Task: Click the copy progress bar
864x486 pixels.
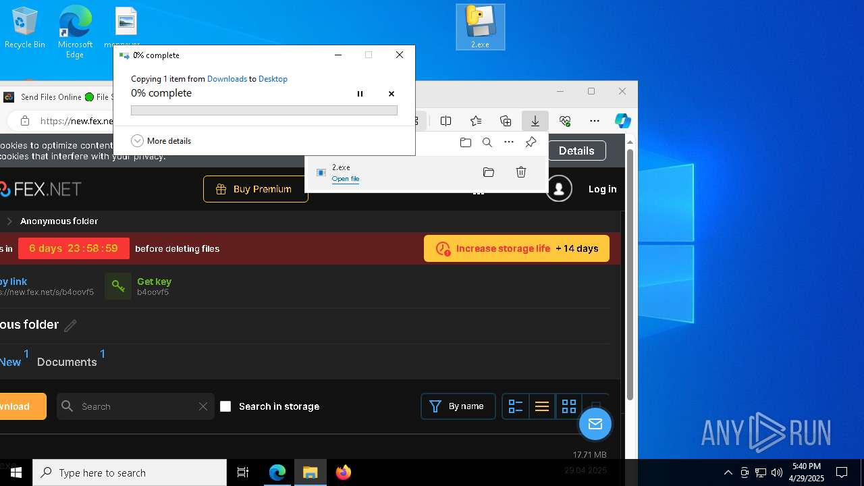Action: tap(264, 110)
